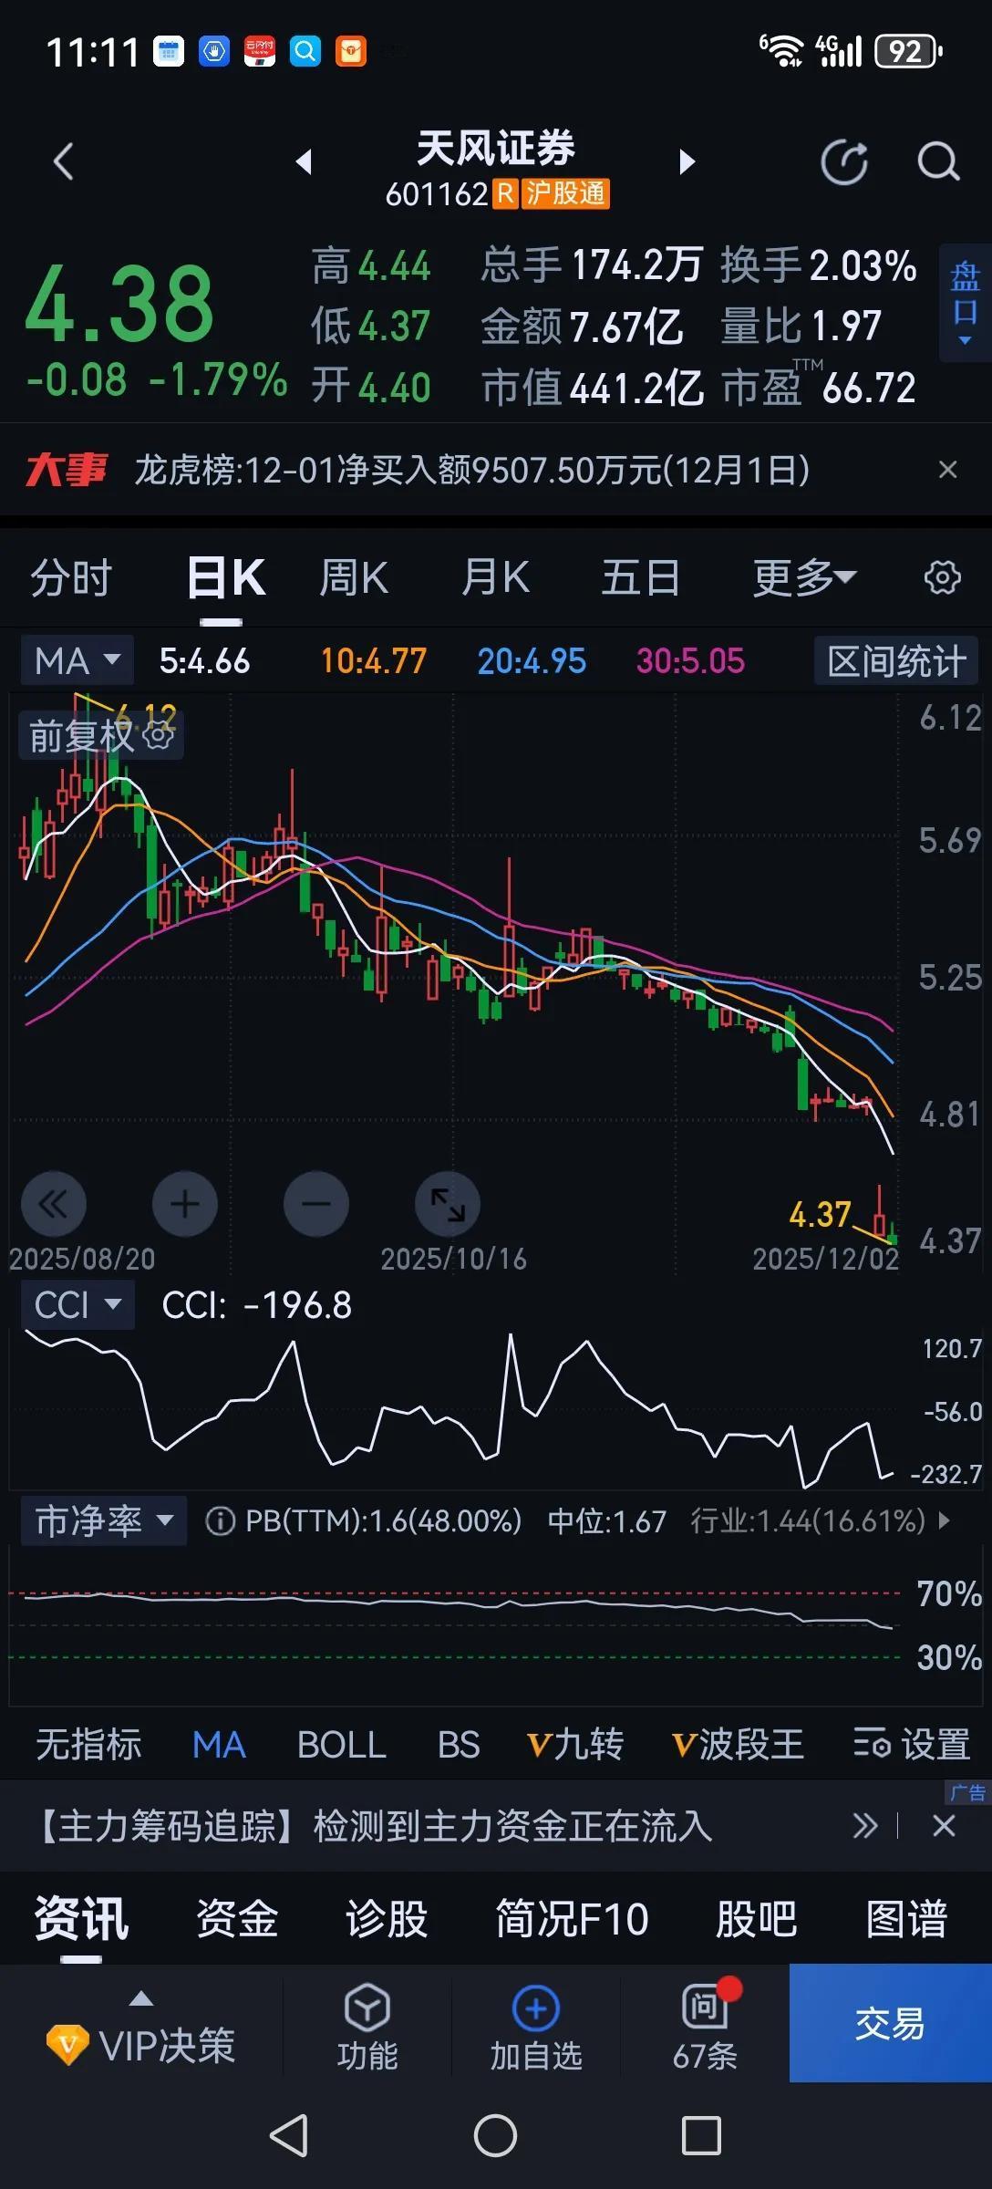This screenshot has height=2189, width=992.
Task: Select the VIP 波段王 indicator
Action: 738,1744
